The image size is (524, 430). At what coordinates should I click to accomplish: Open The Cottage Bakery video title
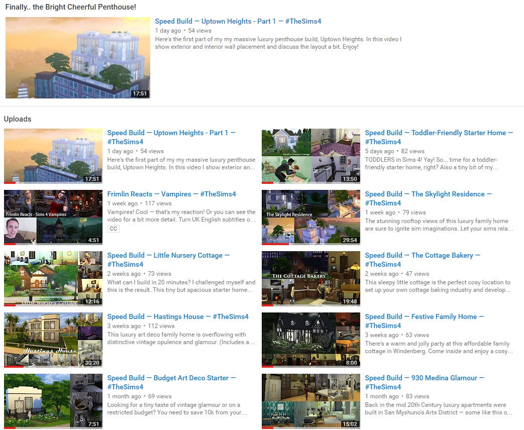point(423,260)
